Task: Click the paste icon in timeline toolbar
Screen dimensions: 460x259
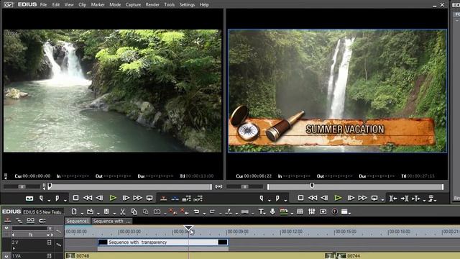Action: click(145, 212)
